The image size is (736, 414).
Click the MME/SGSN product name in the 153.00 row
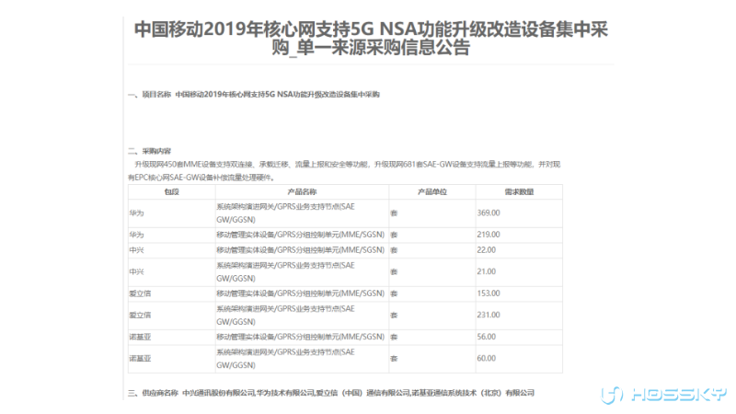click(301, 293)
